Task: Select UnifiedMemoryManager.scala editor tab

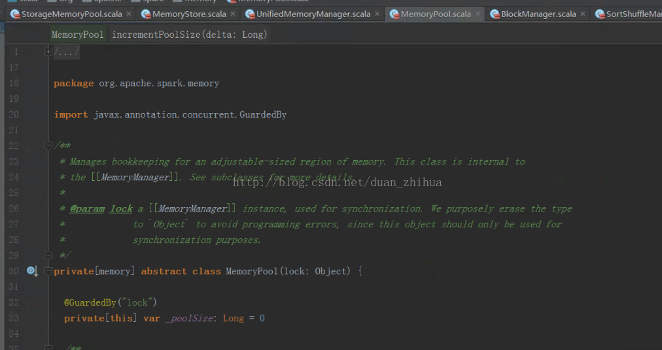Action: click(x=313, y=14)
